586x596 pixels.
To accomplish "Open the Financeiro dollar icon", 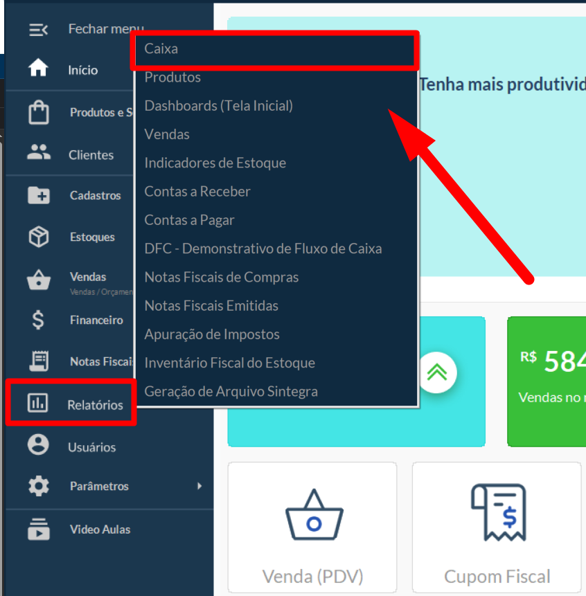I will pos(38,320).
